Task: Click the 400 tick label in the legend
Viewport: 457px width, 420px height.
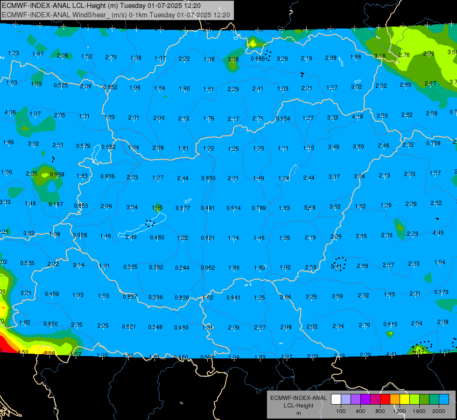Action: pos(360,411)
